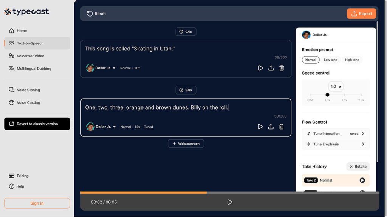Select the High tone emotion prompt
This screenshot has height=217, width=387.
352,60
